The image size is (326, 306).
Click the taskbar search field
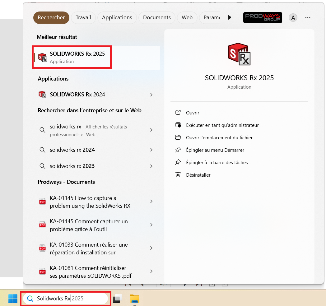[x=66, y=299]
